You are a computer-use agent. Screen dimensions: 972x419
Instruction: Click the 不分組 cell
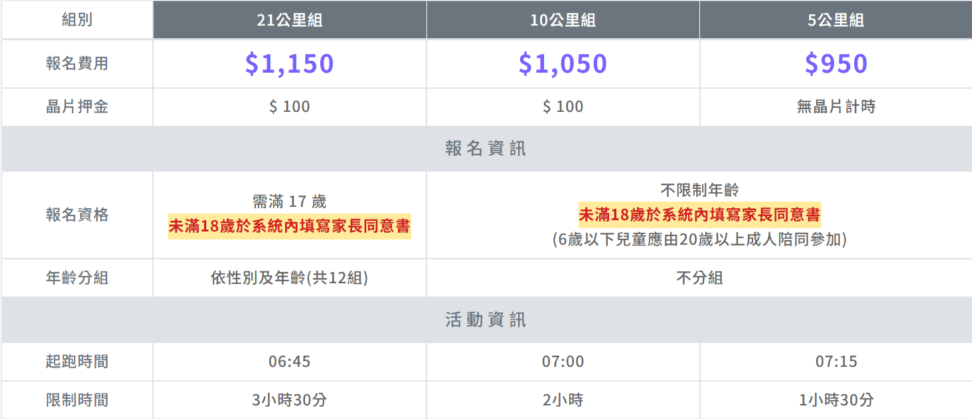pos(700,278)
